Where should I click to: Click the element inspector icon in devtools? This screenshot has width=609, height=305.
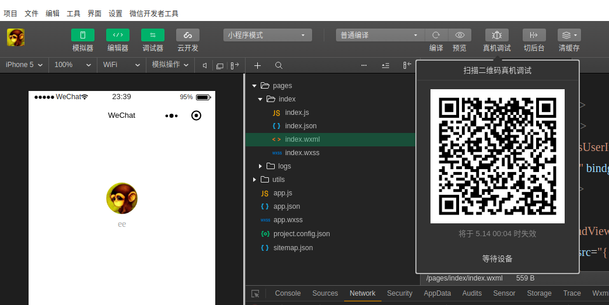coord(255,294)
